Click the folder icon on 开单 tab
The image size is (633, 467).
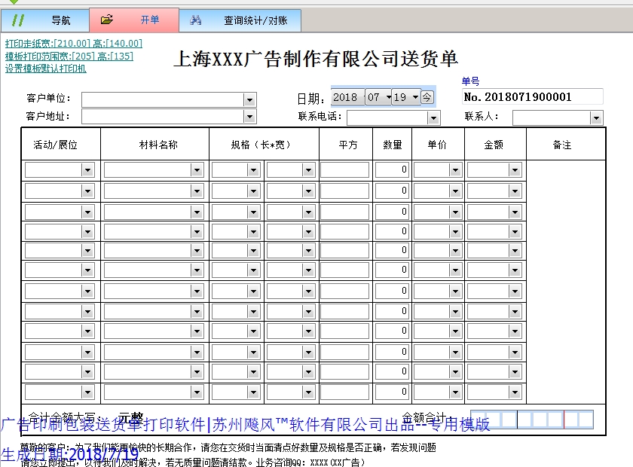[x=107, y=20]
